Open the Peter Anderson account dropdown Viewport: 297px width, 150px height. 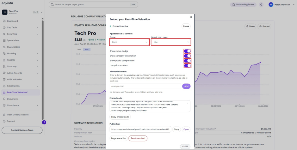point(294,5)
